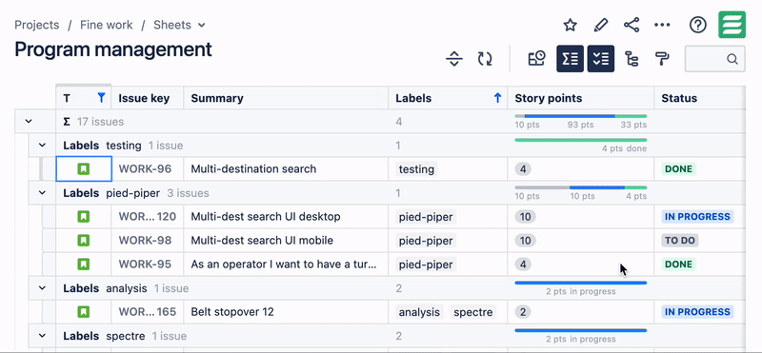Select the As an operator summary cell
Viewport: 762px width, 353px height.
coord(286,265)
